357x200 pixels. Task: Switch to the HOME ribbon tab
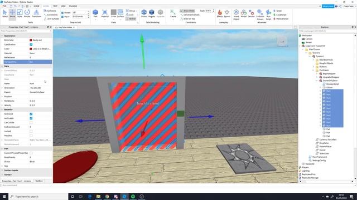[x=36, y=6]
